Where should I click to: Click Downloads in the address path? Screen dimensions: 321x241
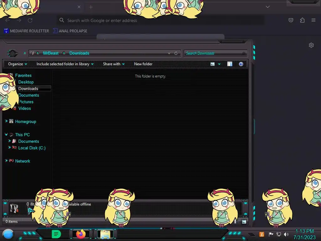point(79,53)
